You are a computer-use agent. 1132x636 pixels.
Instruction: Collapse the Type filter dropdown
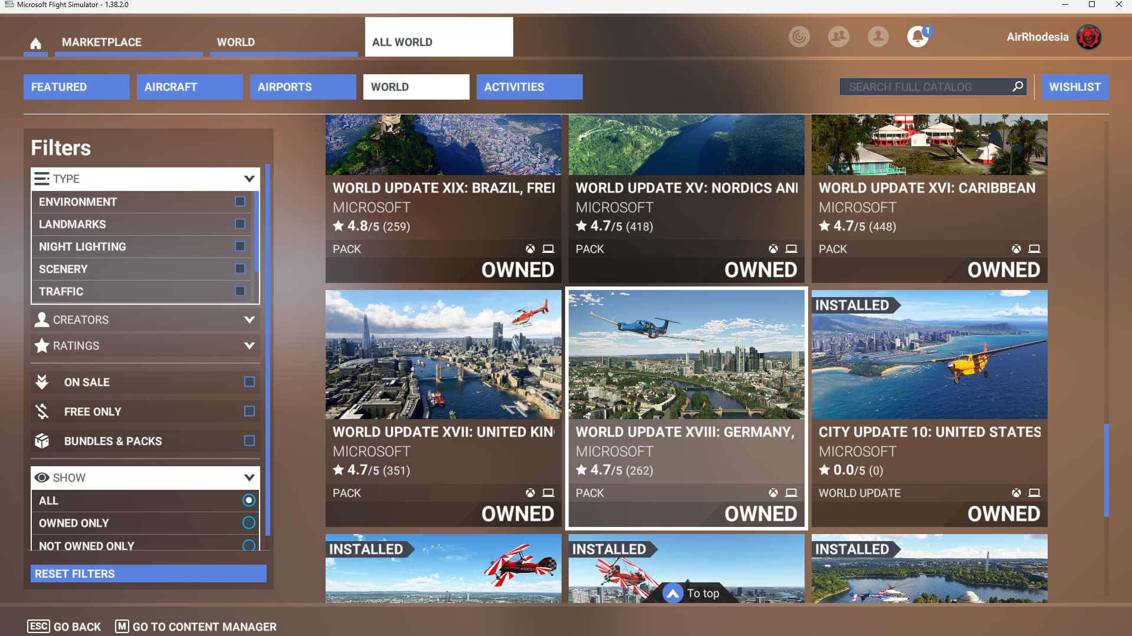pyautogui.click(x=249, y=179)
